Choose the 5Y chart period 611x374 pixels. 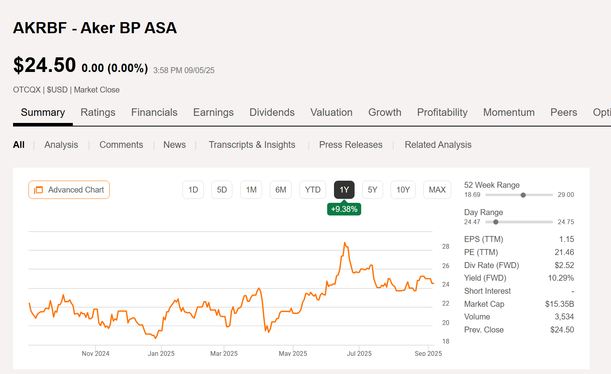(x=372, y=190)
